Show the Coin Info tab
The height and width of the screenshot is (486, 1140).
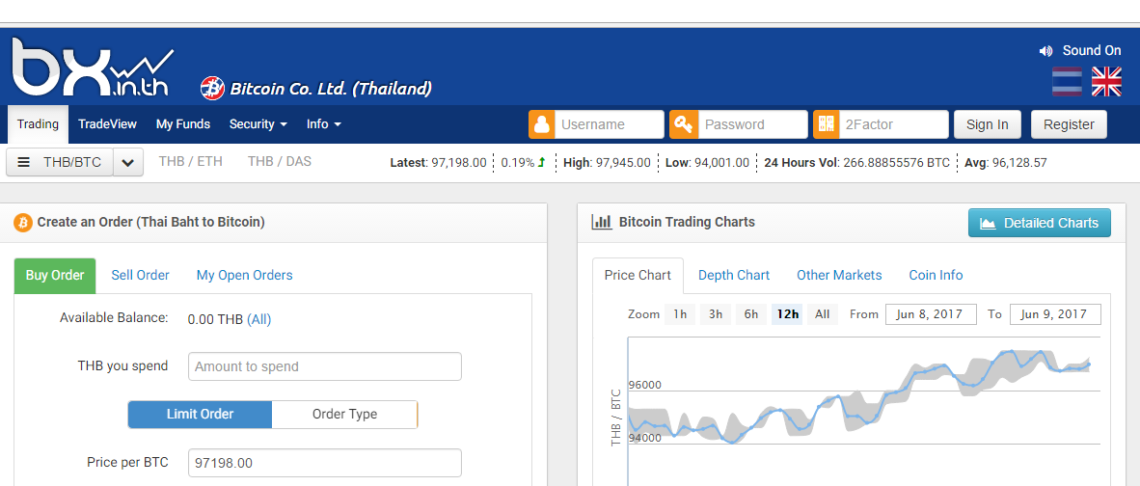(936, 276)
